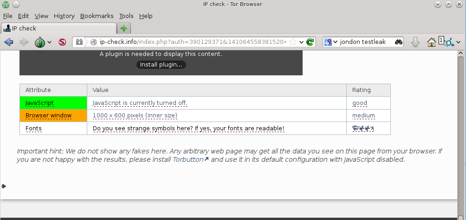The width and height of the screenshot is (466, 220).
Task: Click the 'medium' rating
Action: (363, 116)
